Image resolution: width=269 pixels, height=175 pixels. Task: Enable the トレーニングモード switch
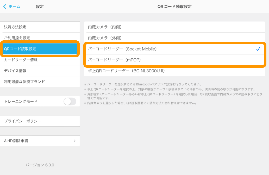tap(70, 101)
